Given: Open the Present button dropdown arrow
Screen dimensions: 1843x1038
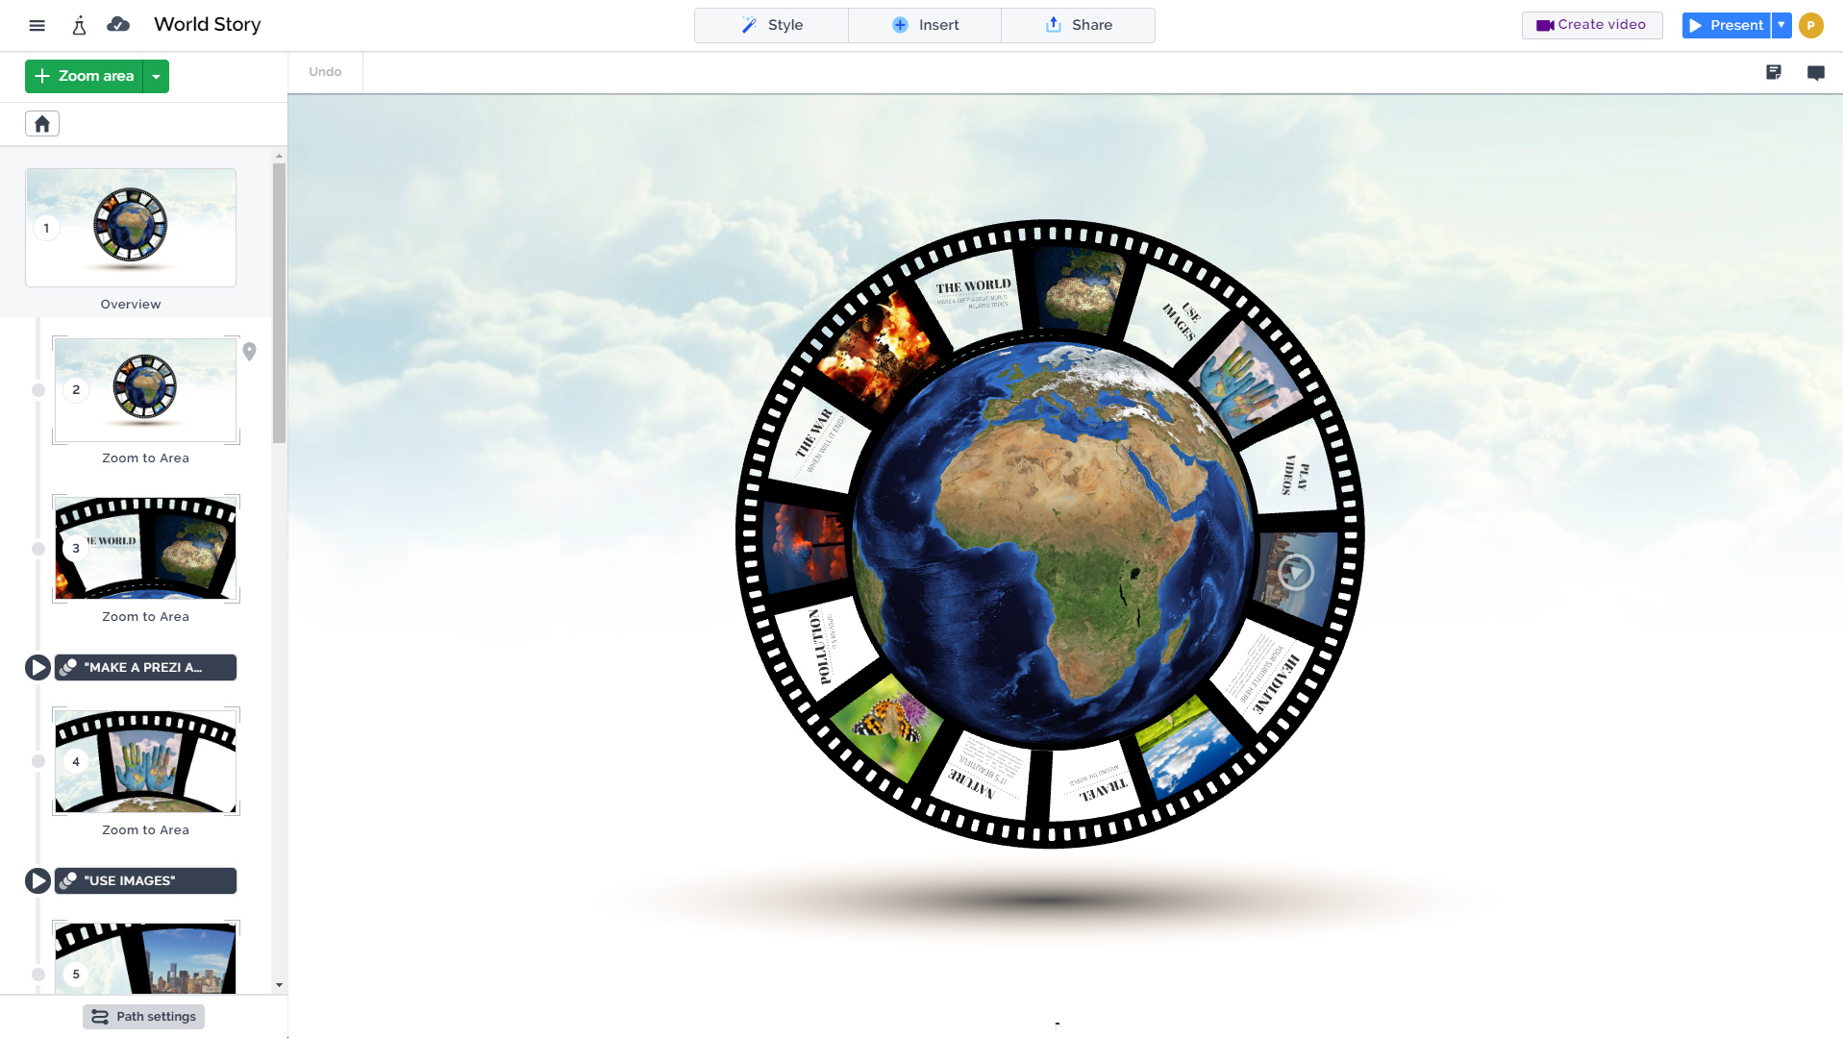Looking at the screenshot, I should coord(1781,25).
